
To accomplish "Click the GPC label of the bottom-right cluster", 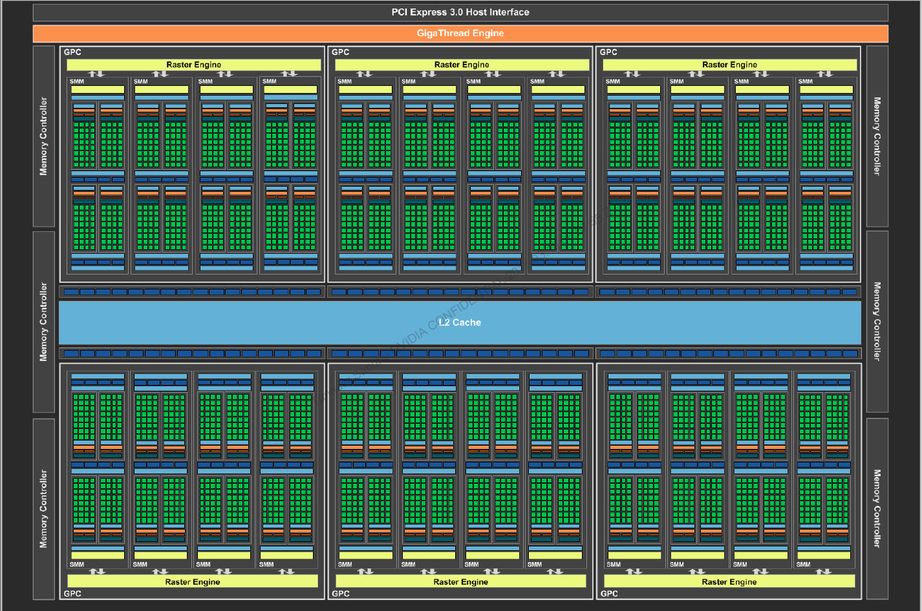I will [x=609, y=594].
